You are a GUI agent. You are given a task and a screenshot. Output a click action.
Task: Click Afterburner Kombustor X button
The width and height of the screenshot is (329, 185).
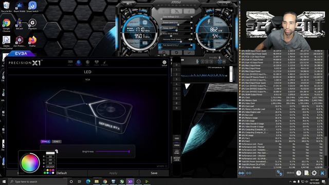point(176,11)
